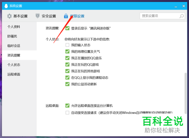Click the shield icon for security settings
189x138 pixels.
tap(37, 16)
